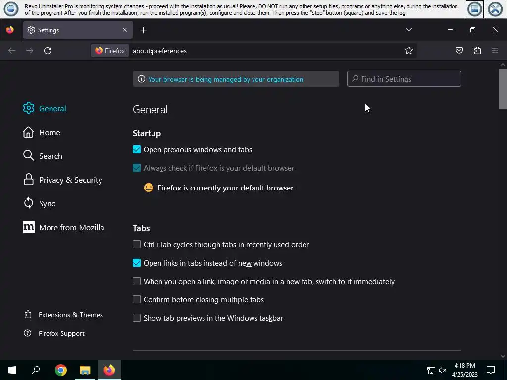Enable switch to new tab immediately
Screen dimensions: 507x380
click(137, 281)
